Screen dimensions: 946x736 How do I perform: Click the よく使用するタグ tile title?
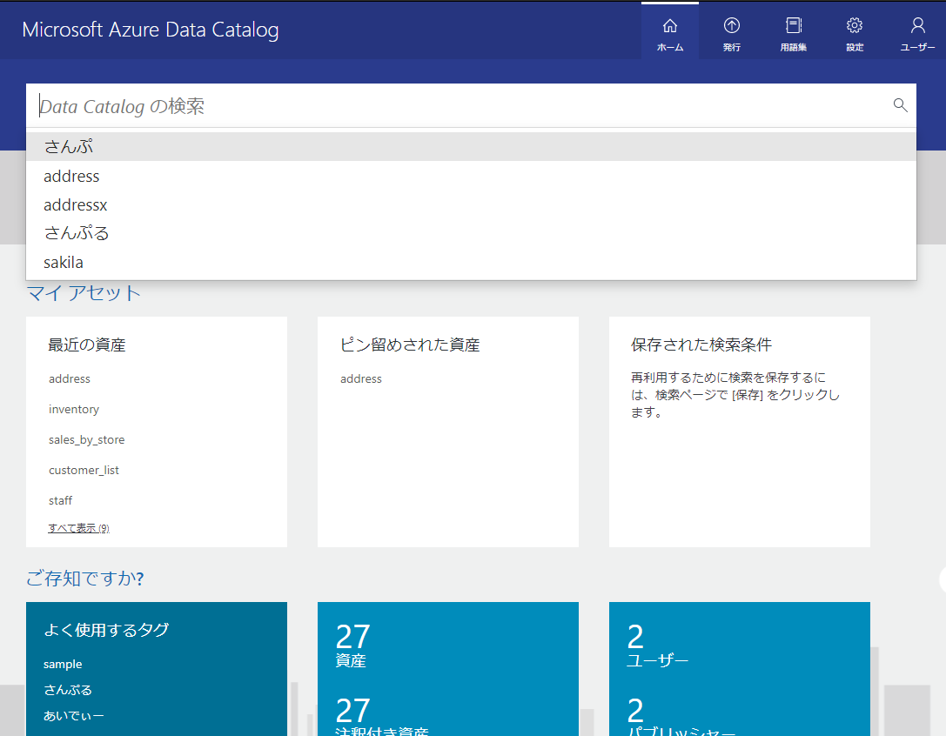[106, 630]
